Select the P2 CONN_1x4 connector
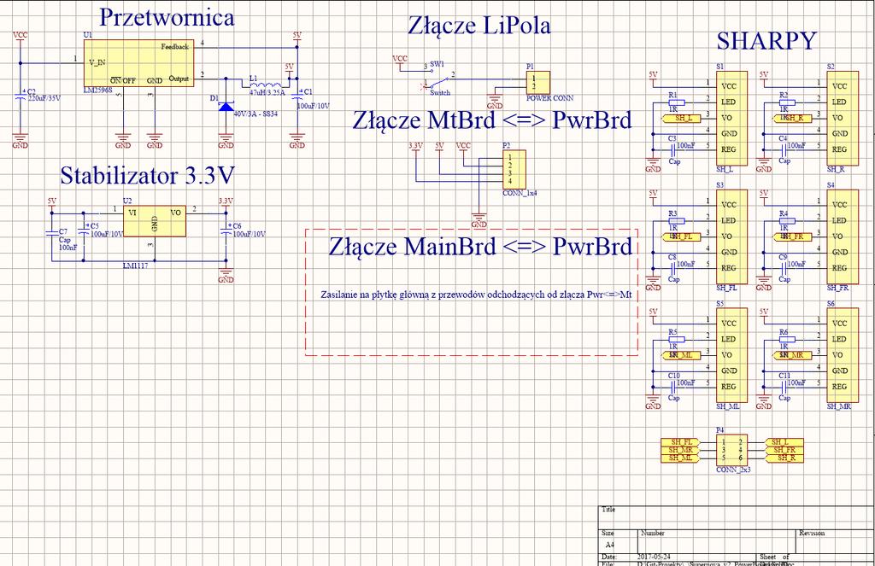Image resolution: width=875 pixels, height=566 pixels. tap(514, 170)
